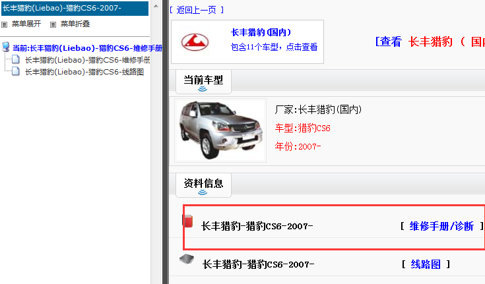
Task: Click the 年份:2007- text
Action: pos(298,146)
